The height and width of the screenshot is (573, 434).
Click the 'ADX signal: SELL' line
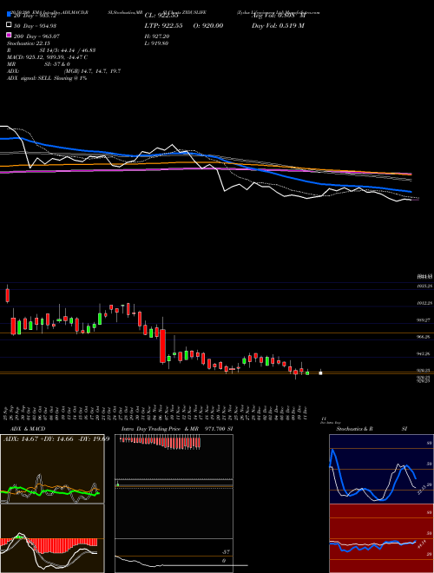tap(47, 78)
